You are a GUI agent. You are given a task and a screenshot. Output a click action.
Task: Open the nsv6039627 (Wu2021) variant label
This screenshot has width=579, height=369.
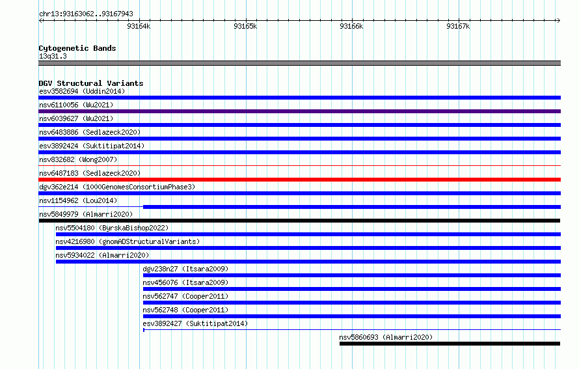(x=76, y=118)
